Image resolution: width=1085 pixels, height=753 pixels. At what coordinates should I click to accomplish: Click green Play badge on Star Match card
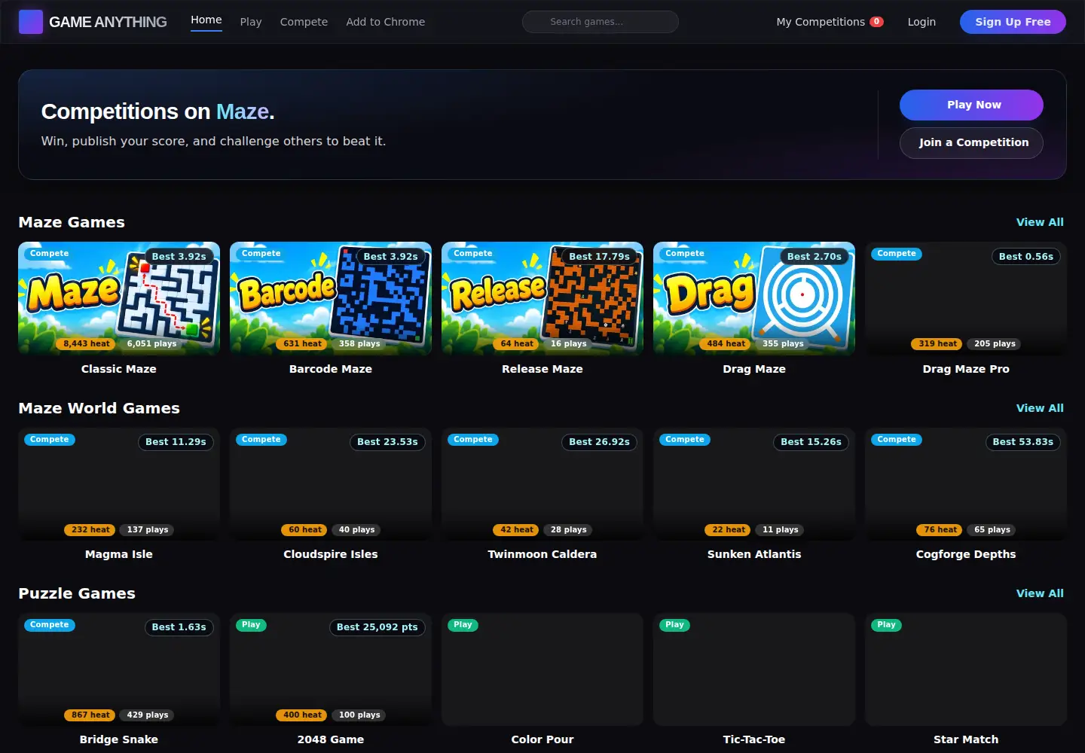coord(886,625)
